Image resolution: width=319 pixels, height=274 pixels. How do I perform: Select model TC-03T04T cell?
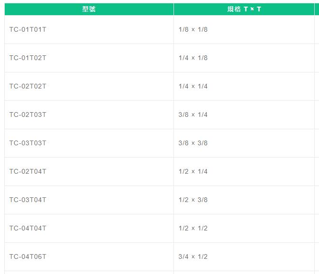[89, 200]
